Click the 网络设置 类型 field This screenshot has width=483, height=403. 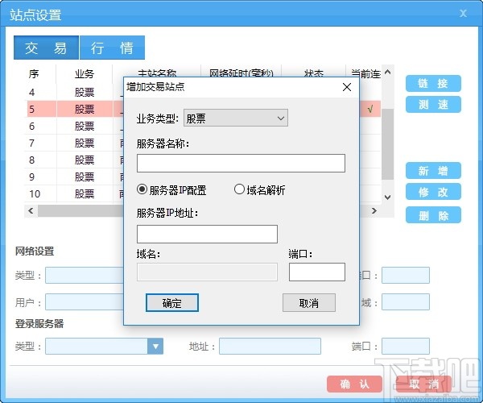click(x=85, y=275)
